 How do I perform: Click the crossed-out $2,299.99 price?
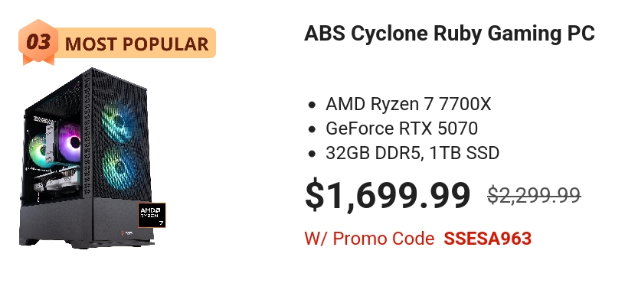[x=534, y=196]
